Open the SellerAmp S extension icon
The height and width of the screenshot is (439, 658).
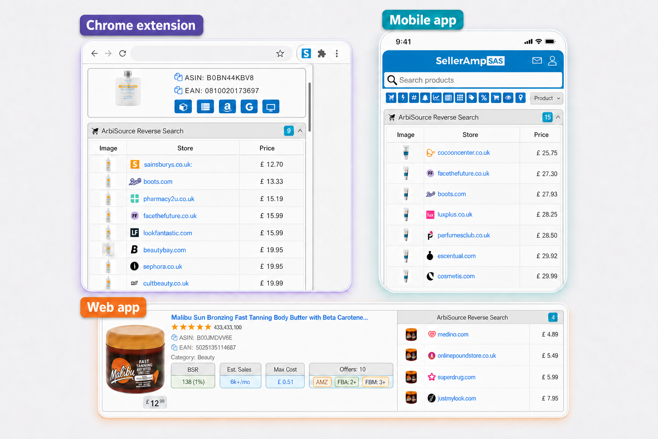306,54
